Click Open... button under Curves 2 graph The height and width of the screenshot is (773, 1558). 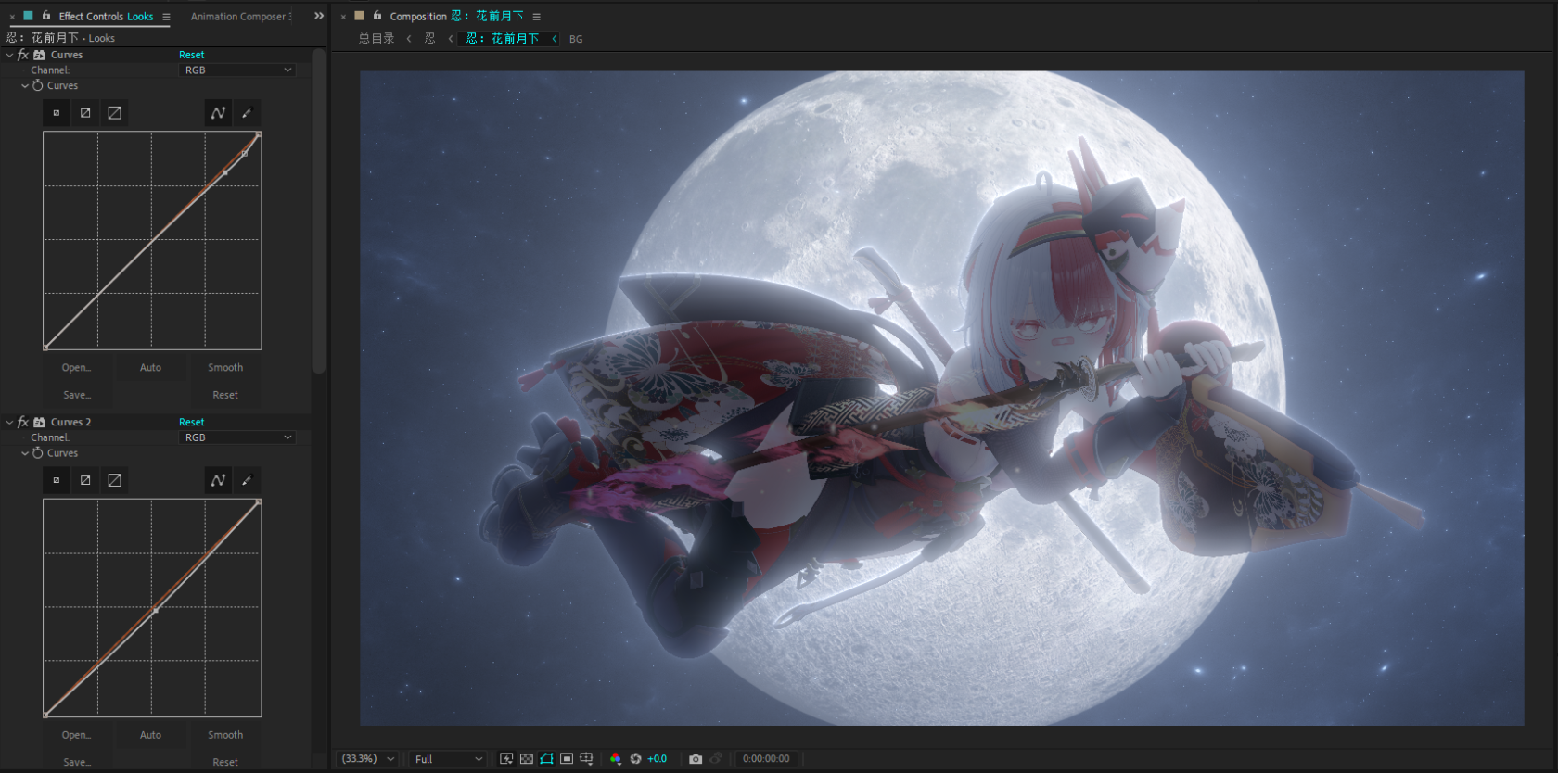(x=77, y=735)
